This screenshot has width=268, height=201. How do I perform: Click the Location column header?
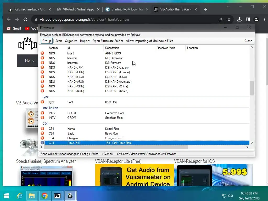(192, 48)
